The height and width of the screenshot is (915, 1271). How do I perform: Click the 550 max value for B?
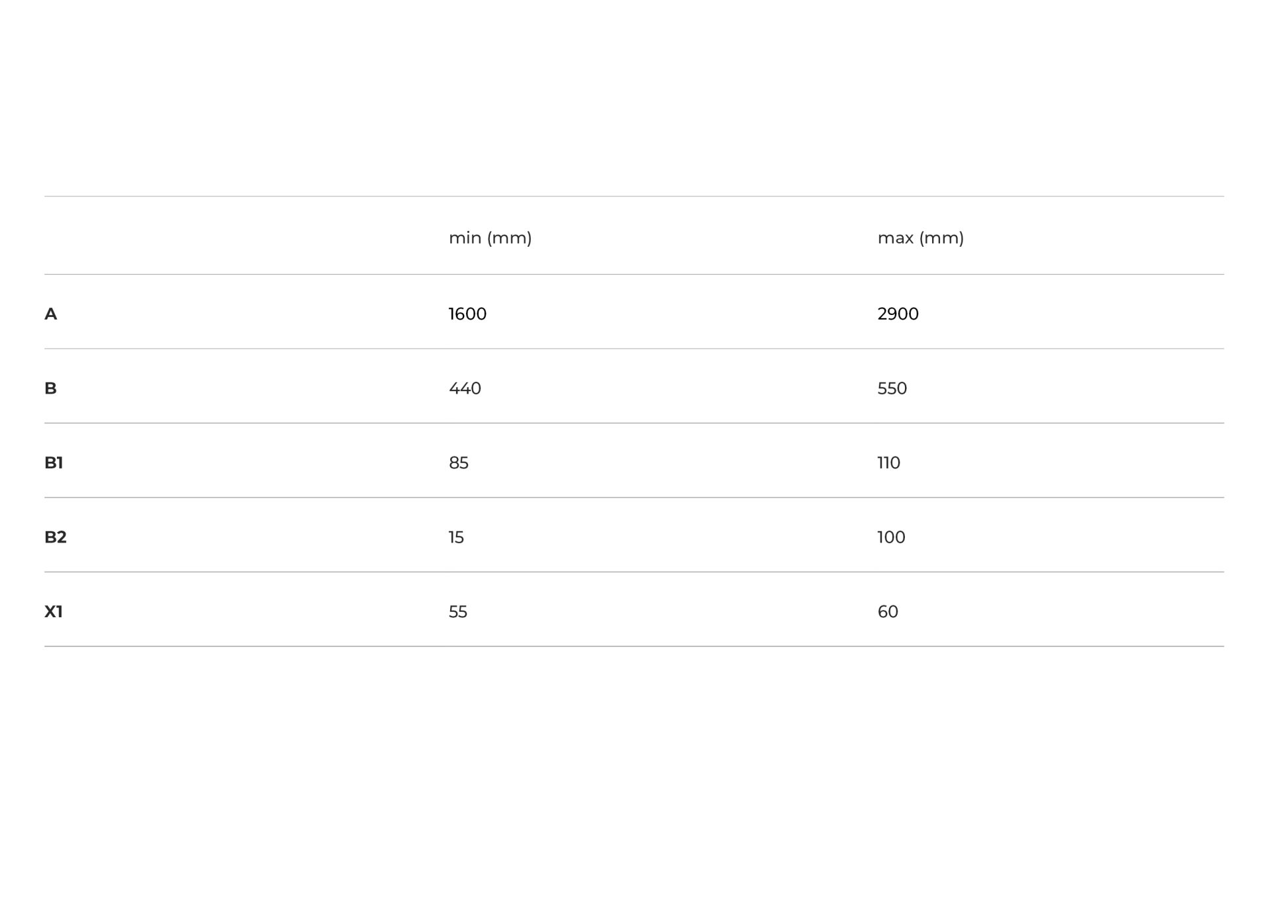892,388
